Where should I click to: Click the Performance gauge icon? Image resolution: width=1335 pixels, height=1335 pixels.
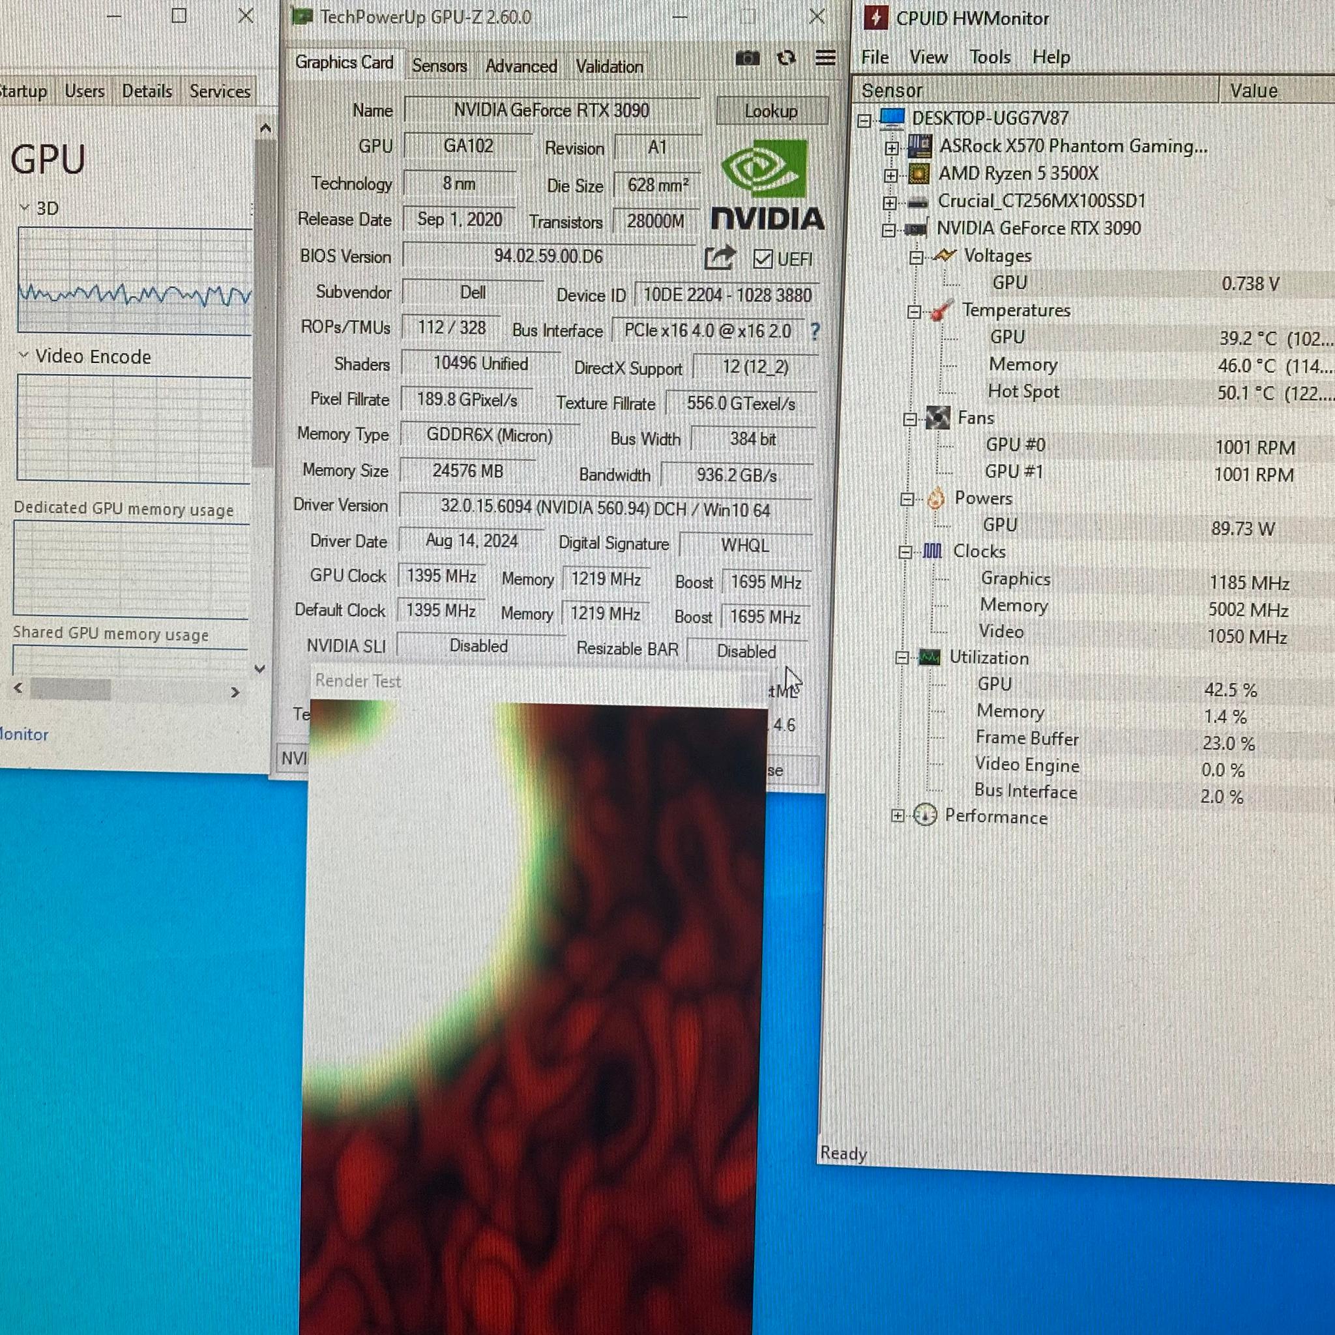[924, 815]
